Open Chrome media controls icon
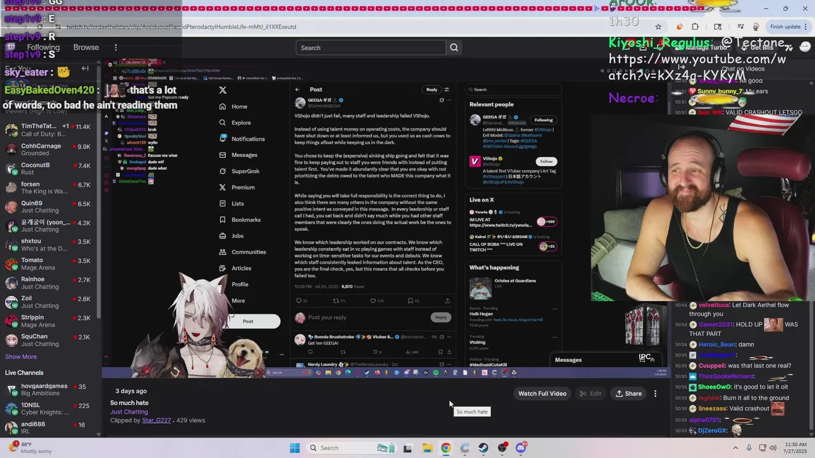 click(x=741, y=27)
